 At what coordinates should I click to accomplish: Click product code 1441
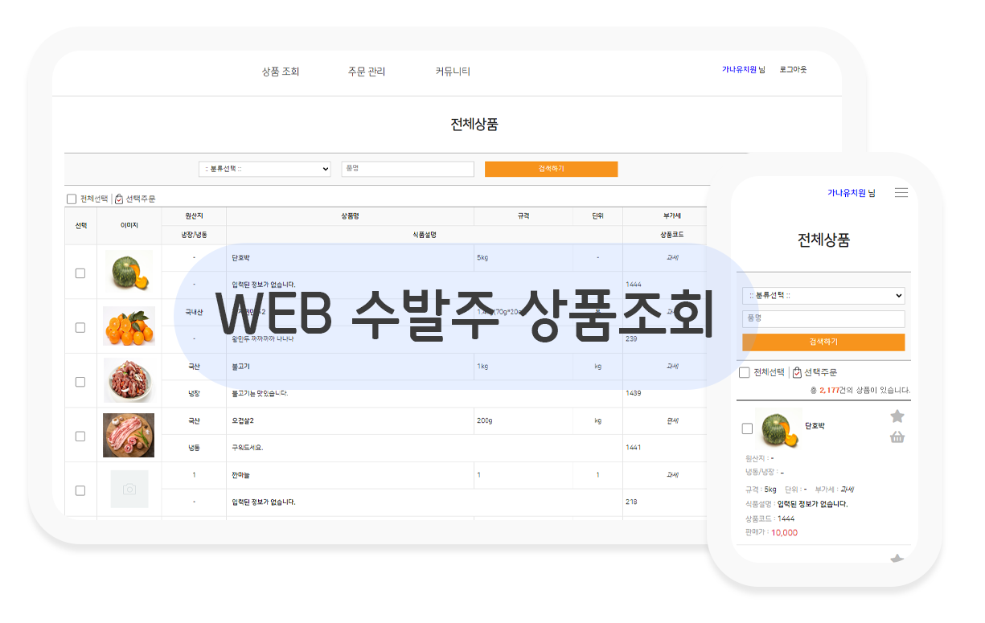click(633, 448)
